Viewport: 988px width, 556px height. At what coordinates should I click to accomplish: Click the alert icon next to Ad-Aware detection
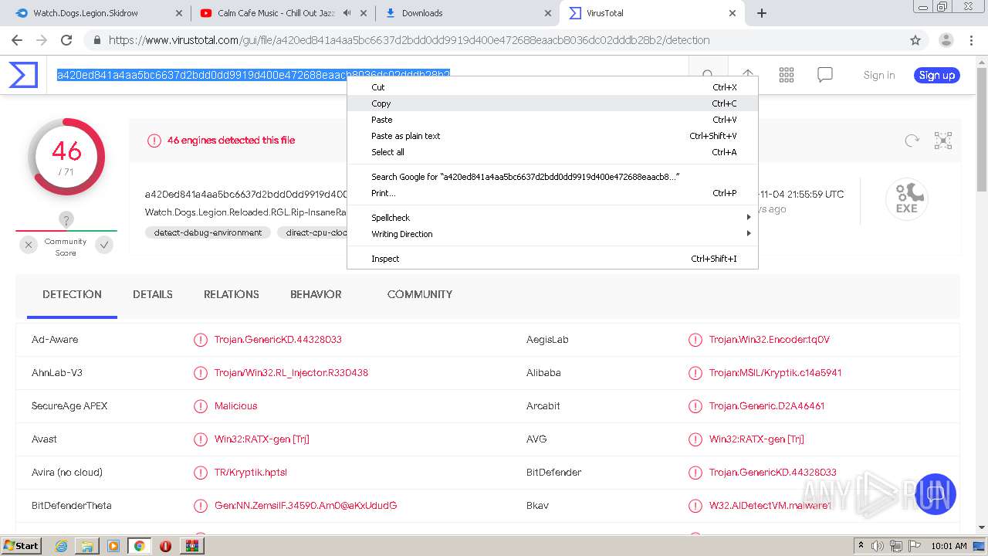[201, 340]
